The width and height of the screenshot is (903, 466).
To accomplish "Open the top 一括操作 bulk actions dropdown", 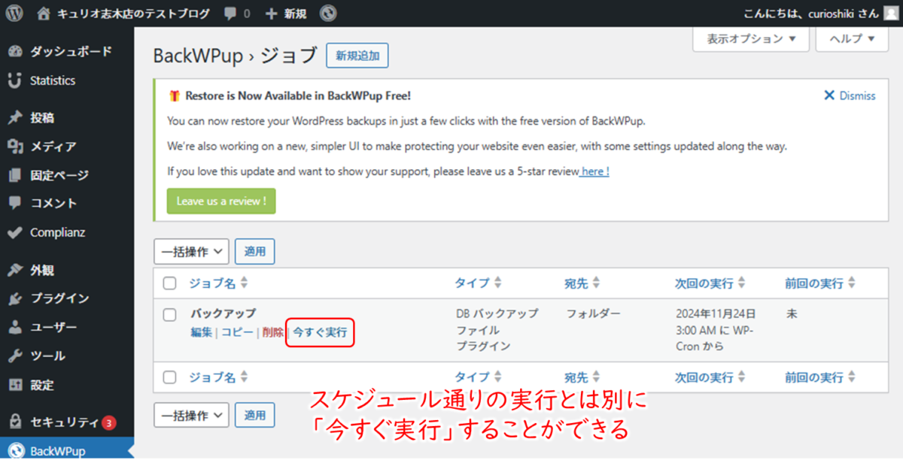I will point(191,252).
